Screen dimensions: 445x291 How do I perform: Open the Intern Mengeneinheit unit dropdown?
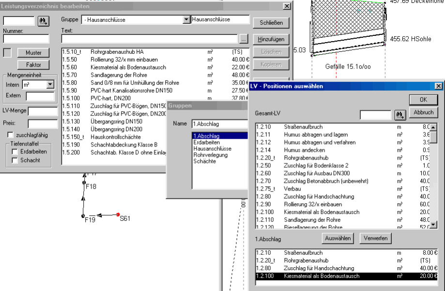tap(50, 85)
